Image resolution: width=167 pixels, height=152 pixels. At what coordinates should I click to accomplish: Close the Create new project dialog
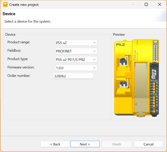(160, 4)
